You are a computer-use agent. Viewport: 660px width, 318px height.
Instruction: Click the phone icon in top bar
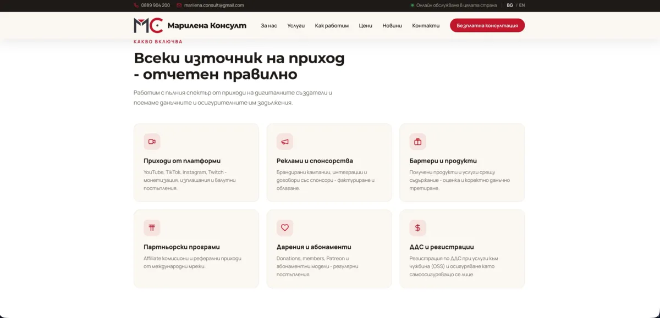(x=136, y=5)
